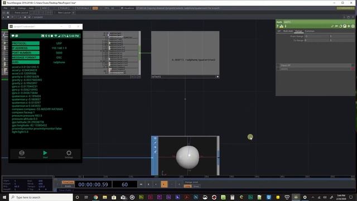This screenshot has width=357, height=201.
Task: Select the select1 CHOP node
Action: (x=185, y=55)
